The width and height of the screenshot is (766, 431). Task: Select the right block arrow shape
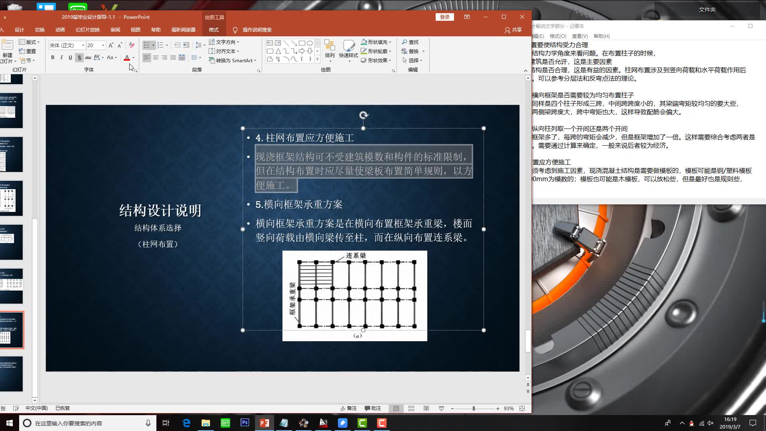[x=302, y=51]
